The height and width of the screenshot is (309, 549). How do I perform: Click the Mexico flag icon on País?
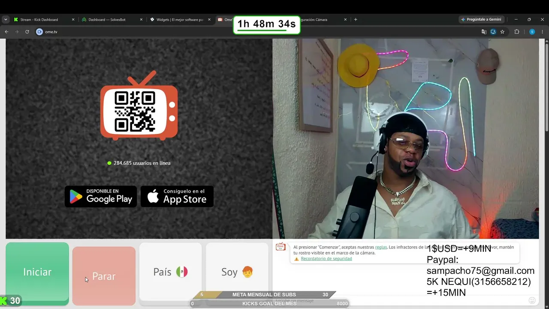tap(182, 272)
